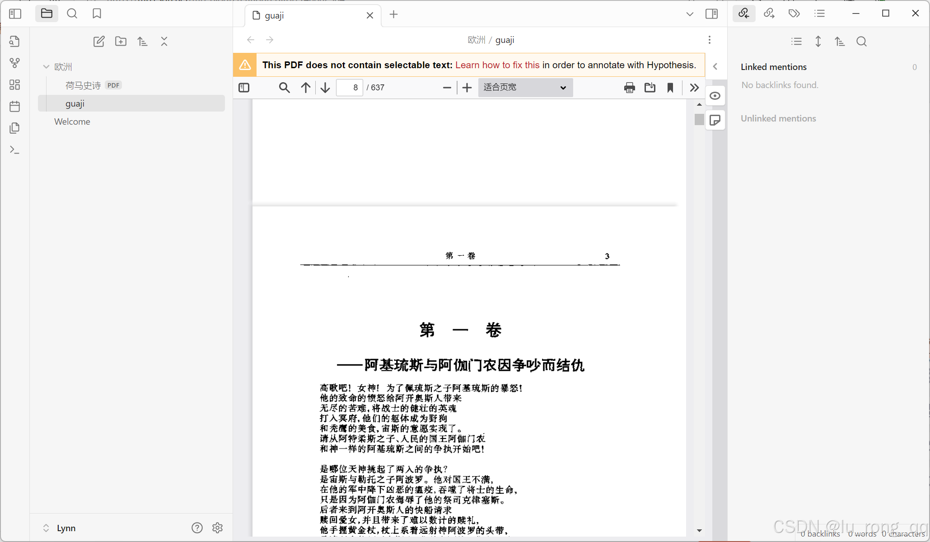Create a new folder in the file explorer
This screenshot has height=542, width=930.
coord(121,42)
